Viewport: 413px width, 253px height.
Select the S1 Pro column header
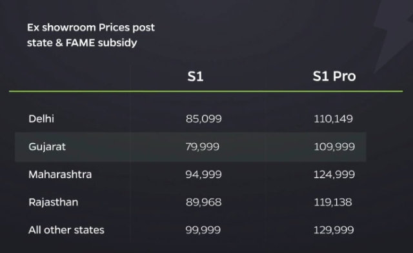(334, 76)
